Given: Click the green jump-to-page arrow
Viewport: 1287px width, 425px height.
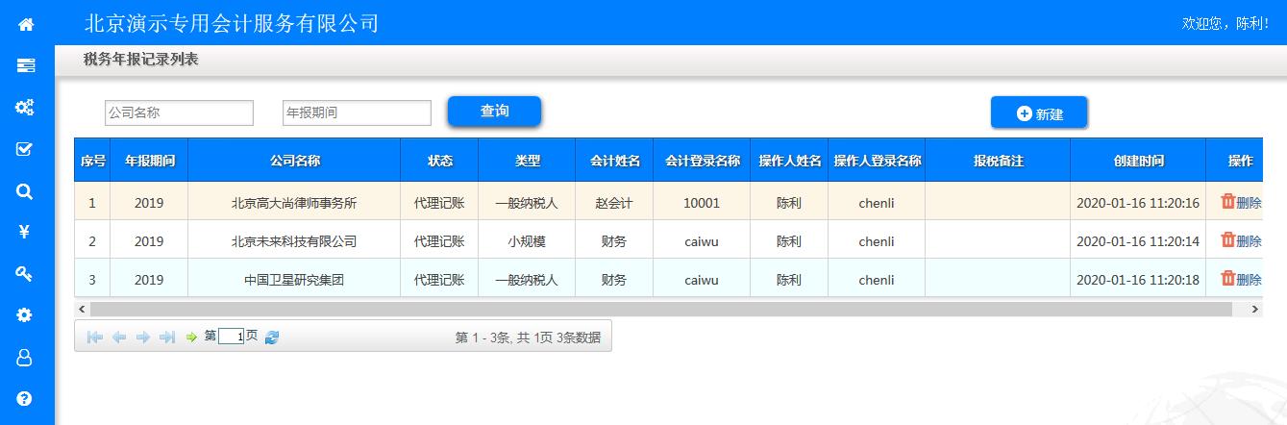Looking at the screenshot, I should coord(191,337).
